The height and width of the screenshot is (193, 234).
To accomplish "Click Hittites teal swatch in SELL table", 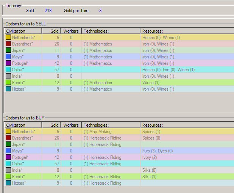I will (x=8, y=89).
